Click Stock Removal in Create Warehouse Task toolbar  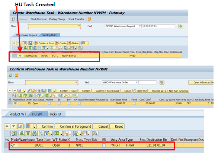(39, 19)
